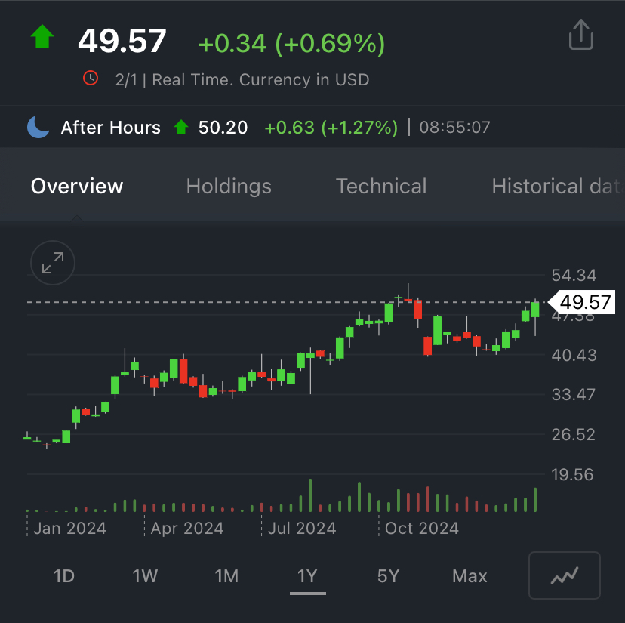625x623 pixels.
Task: Tap the 40.43 axis label
Action: (x=574, y=356)
